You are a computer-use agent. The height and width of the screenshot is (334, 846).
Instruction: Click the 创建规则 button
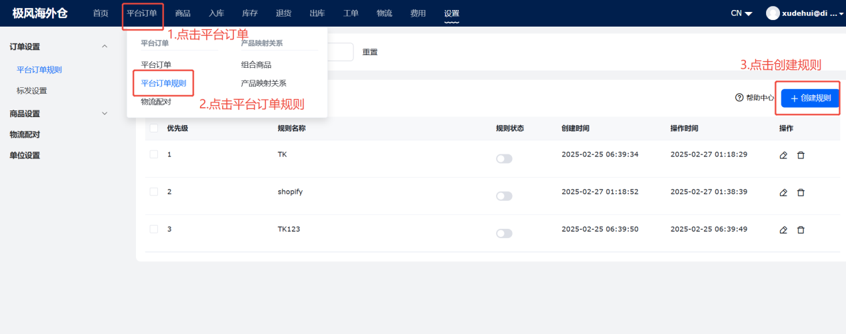pos(810,98)
